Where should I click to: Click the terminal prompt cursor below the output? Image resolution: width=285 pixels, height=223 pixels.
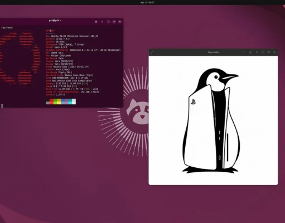tap(2, 106)
